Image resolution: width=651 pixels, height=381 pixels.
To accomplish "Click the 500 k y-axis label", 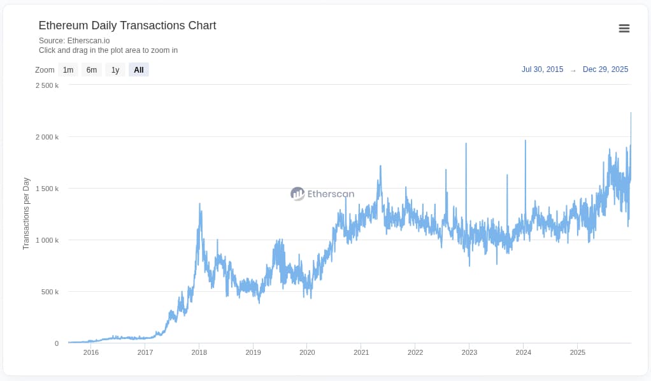I will point(48,292).
